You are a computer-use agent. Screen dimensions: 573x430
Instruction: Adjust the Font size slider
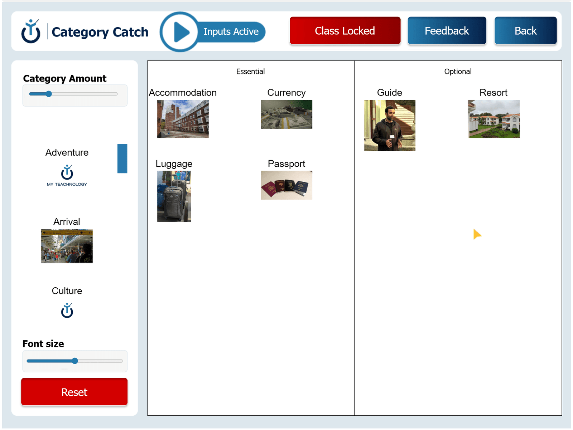(74, 361)
